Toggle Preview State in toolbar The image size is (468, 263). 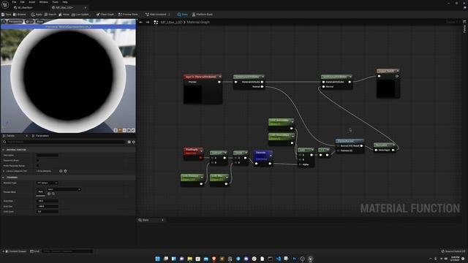(x=129, y=15)
